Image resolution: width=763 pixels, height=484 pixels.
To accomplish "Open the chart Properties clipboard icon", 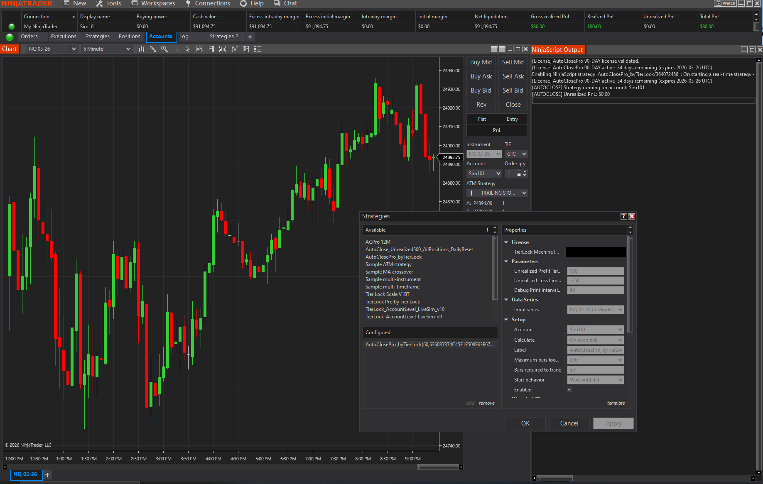I will click(245, 49).
